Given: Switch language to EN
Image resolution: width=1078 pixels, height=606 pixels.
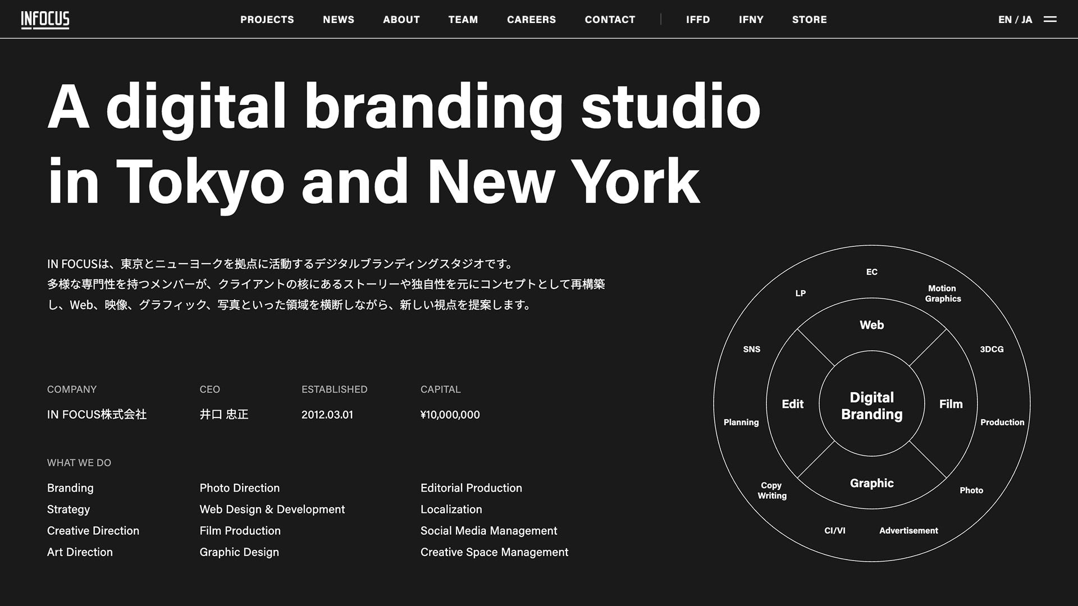Looking at the screenshot, I should click(1004, 20).
